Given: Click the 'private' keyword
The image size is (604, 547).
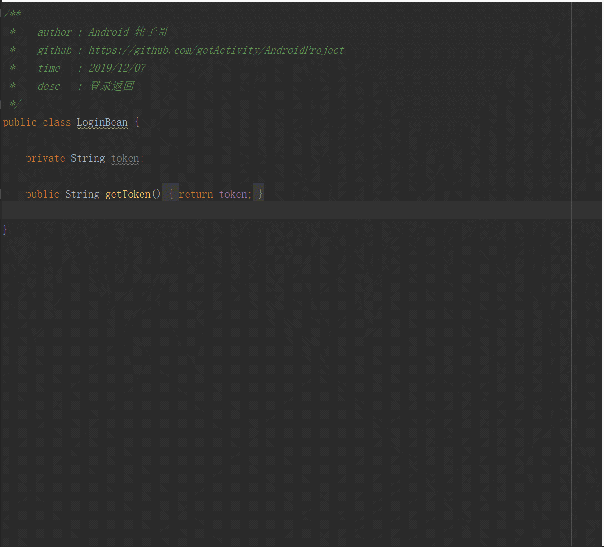Looking at the screenshot, I should (x=45, y=158).
